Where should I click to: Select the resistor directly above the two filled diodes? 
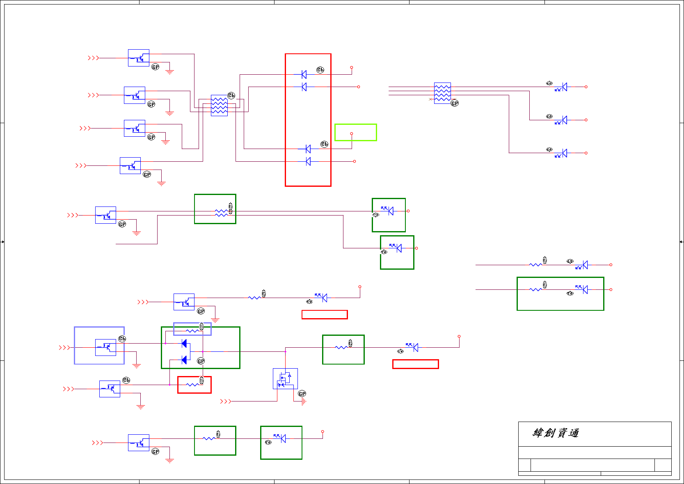click(x=192, y=331)
